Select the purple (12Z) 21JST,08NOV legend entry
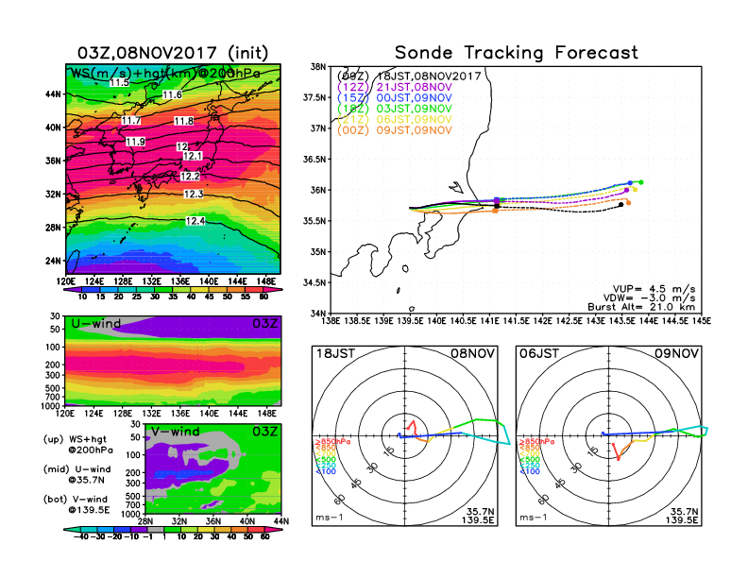 pyautogui.click(x=394, y=87)
